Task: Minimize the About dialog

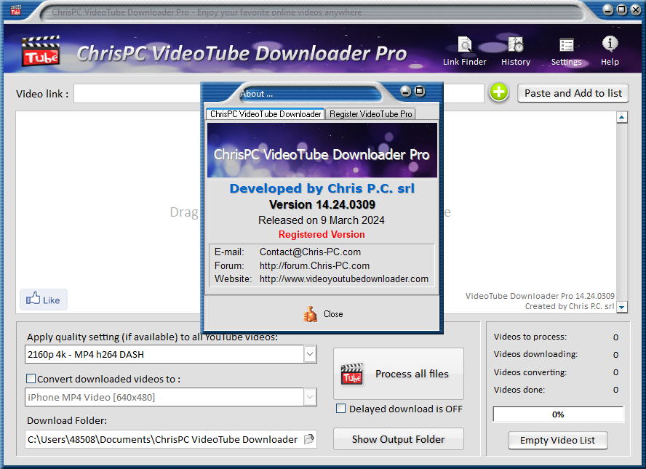Action: (x=406, y=91)
